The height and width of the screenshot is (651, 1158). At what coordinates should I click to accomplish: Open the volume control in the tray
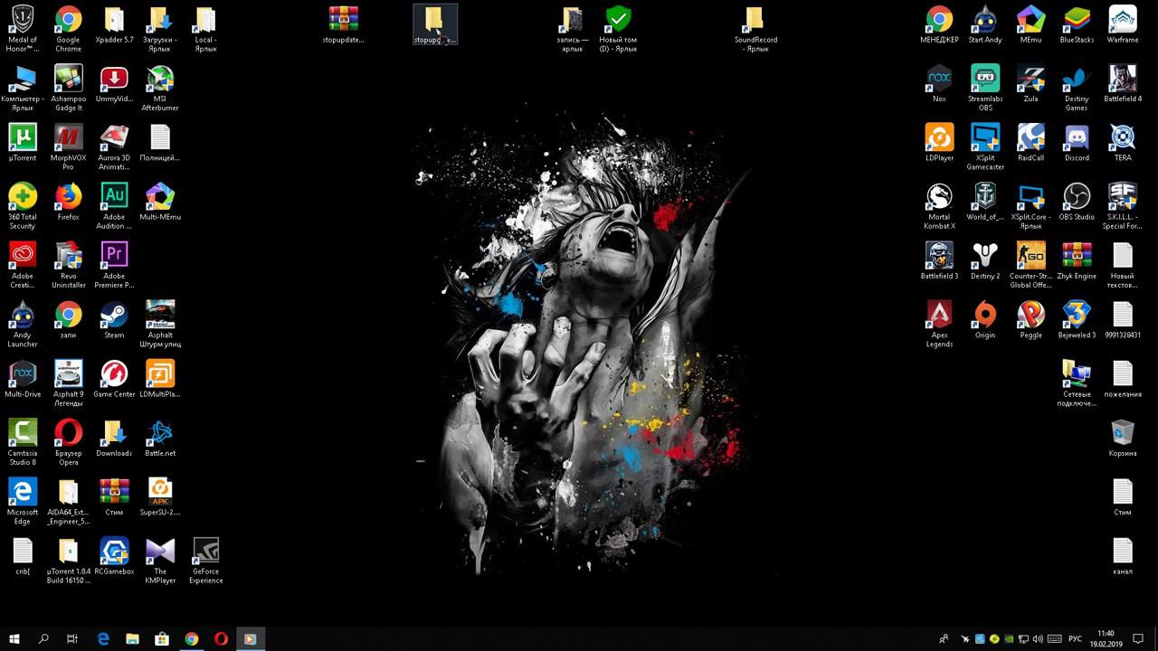pyautogui.click(x=1038, y=638)
